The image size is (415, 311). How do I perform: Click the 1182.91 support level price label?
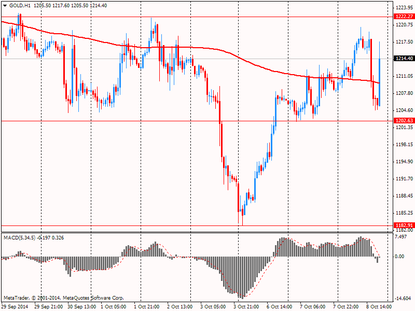point(404,225)
